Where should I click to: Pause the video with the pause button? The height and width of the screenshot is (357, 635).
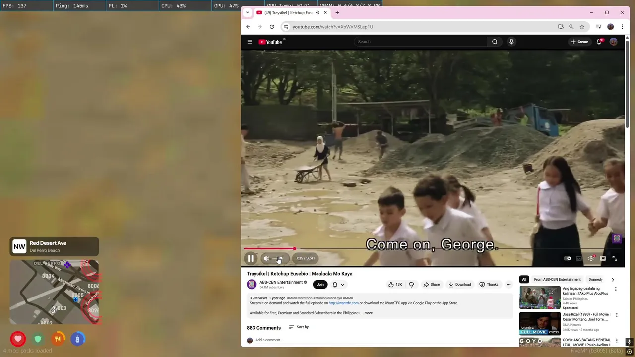[251, 258]
